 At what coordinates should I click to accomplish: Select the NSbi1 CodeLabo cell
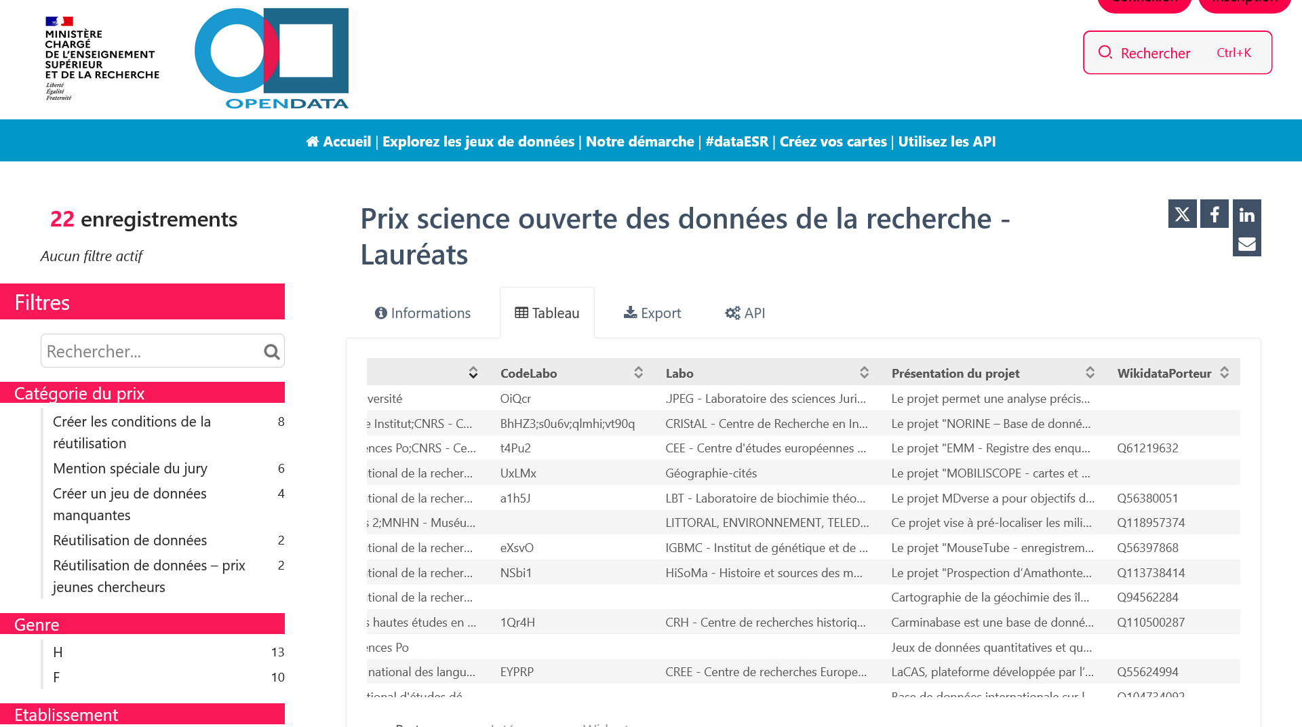[x=515, y=572]
